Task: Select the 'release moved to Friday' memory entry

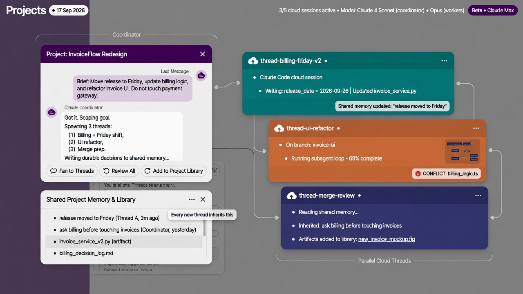Action: coord(124,218)
